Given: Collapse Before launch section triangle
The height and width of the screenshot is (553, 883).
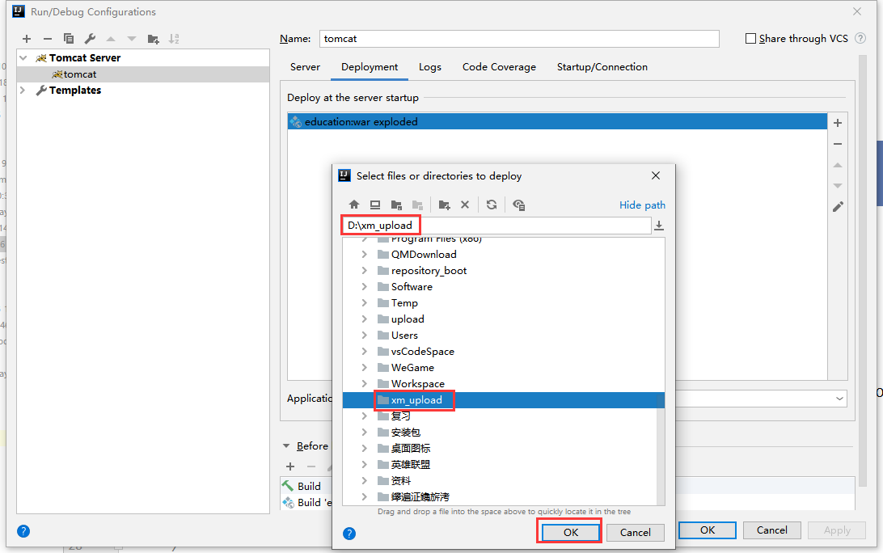Looking at the screenshot, I should pyautogui.click(x=286, y=446).
